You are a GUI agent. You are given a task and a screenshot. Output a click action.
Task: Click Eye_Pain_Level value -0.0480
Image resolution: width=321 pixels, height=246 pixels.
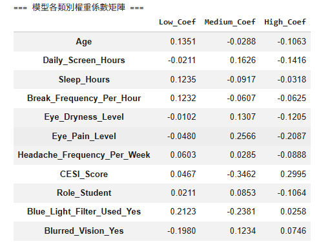181,136
